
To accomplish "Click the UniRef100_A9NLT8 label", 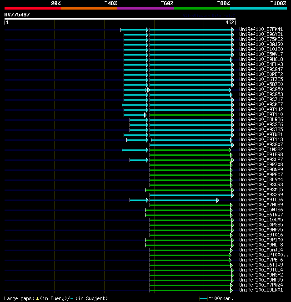I will point(261,245).
